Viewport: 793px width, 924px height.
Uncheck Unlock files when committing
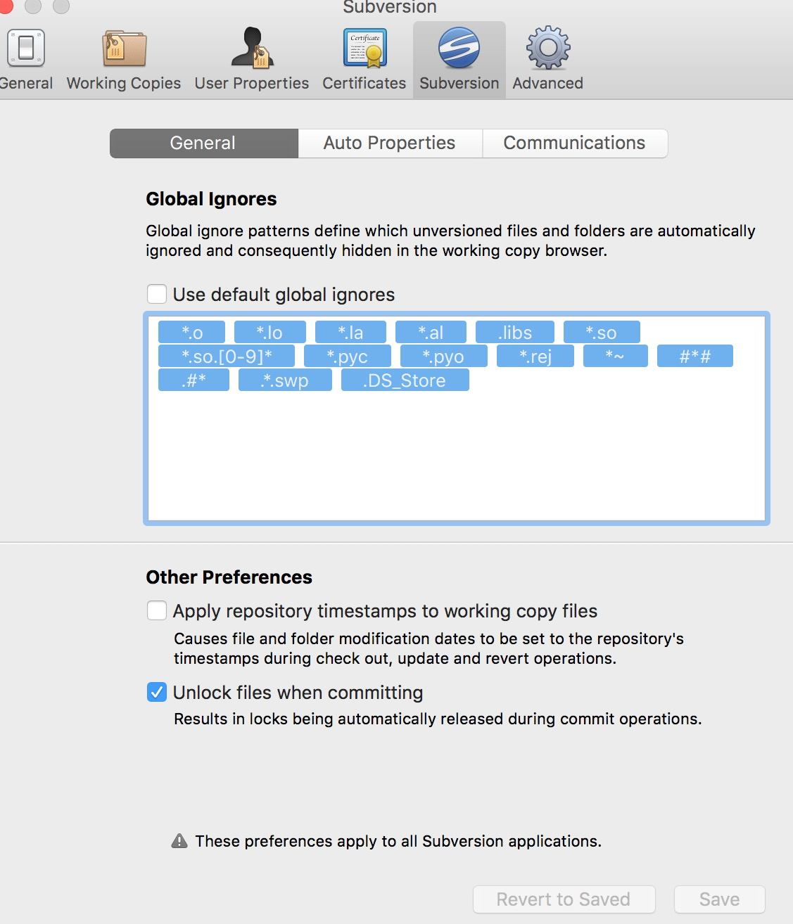click(157, 692)
